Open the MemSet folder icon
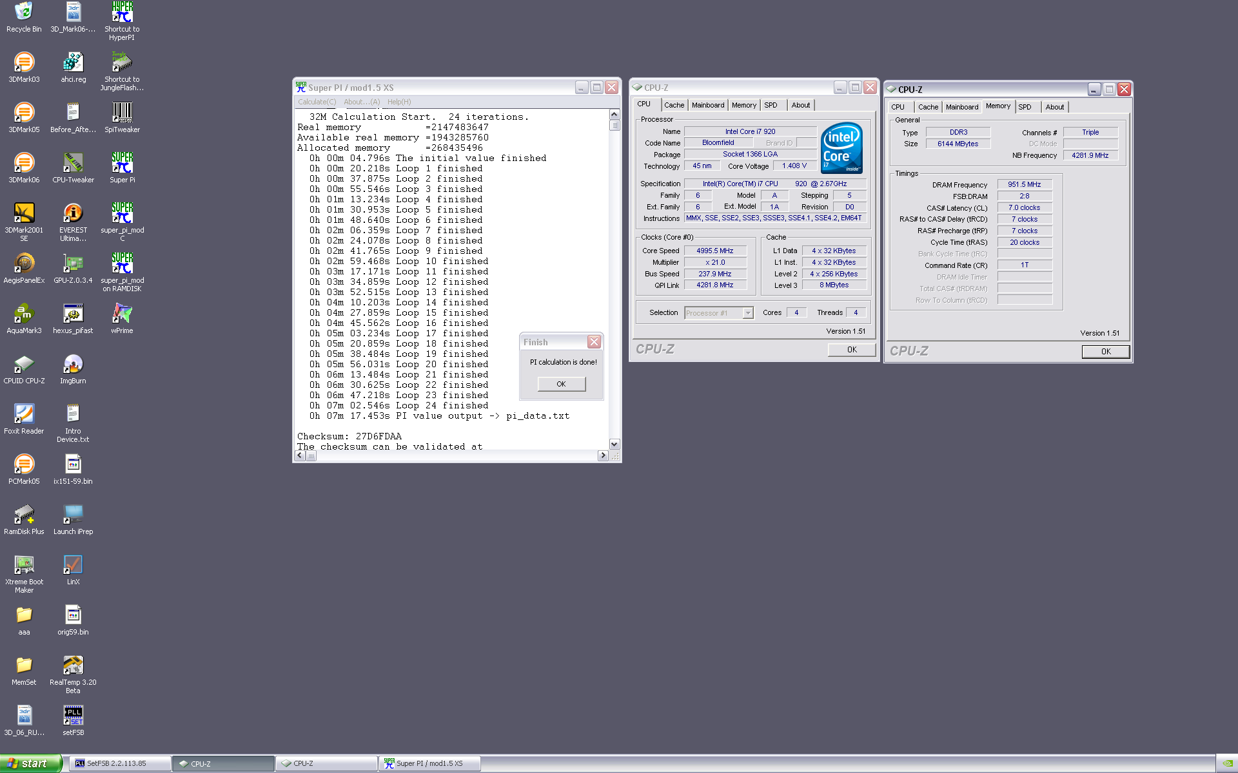This screenshot has width=1238, height=773. (x=24, y=670)
